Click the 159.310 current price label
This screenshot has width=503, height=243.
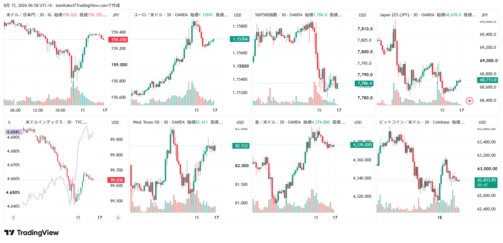click(118, 40)
